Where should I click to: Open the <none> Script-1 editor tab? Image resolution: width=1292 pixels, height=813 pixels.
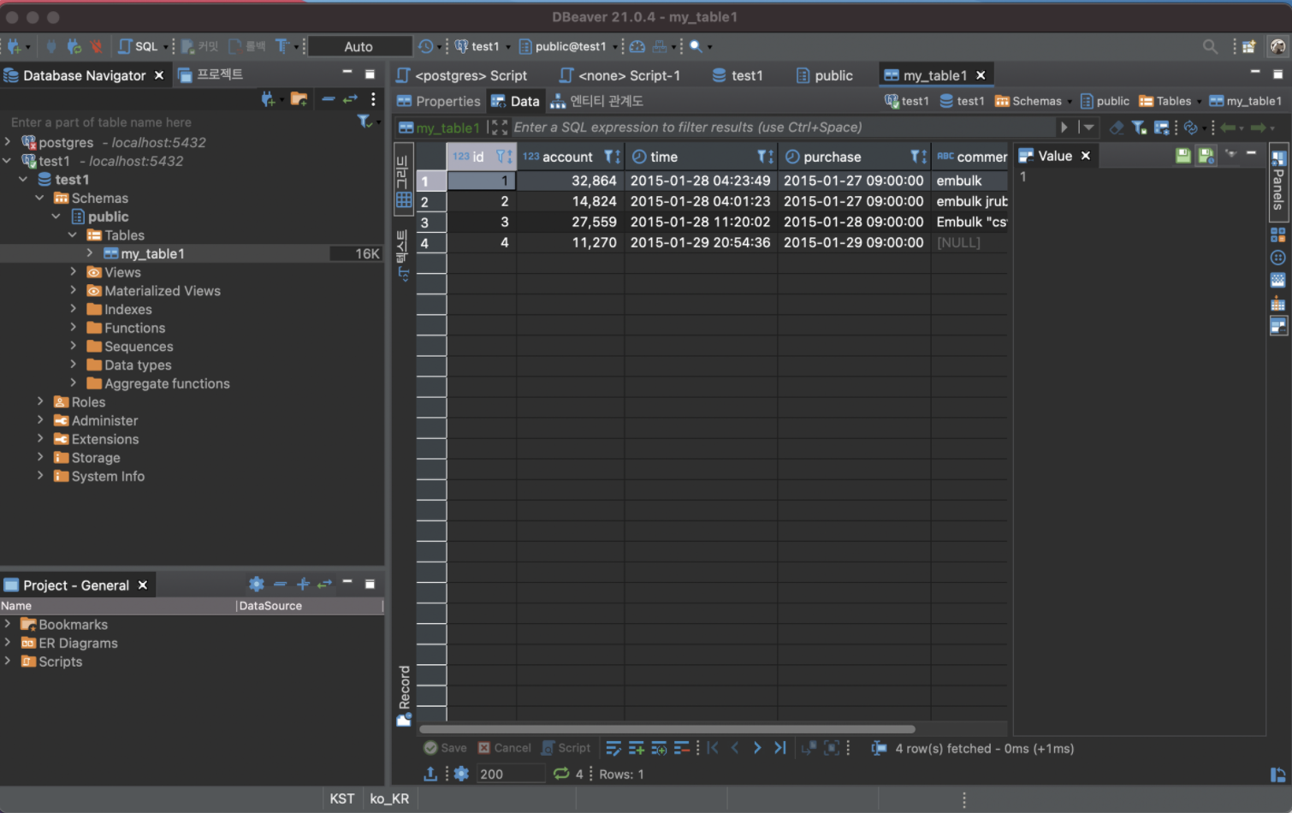[620, 75]
